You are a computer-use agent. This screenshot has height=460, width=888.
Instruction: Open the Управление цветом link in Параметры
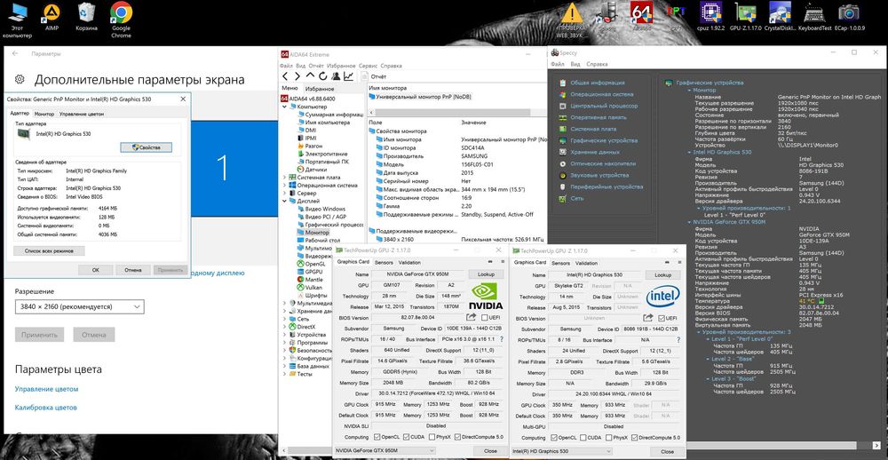pyautogui.click(x=46, y=389)
